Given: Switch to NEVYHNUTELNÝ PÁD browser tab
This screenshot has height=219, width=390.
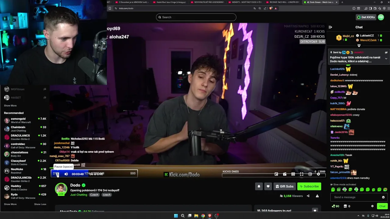Looking at the screenshot, I should (x=208, y=2).
